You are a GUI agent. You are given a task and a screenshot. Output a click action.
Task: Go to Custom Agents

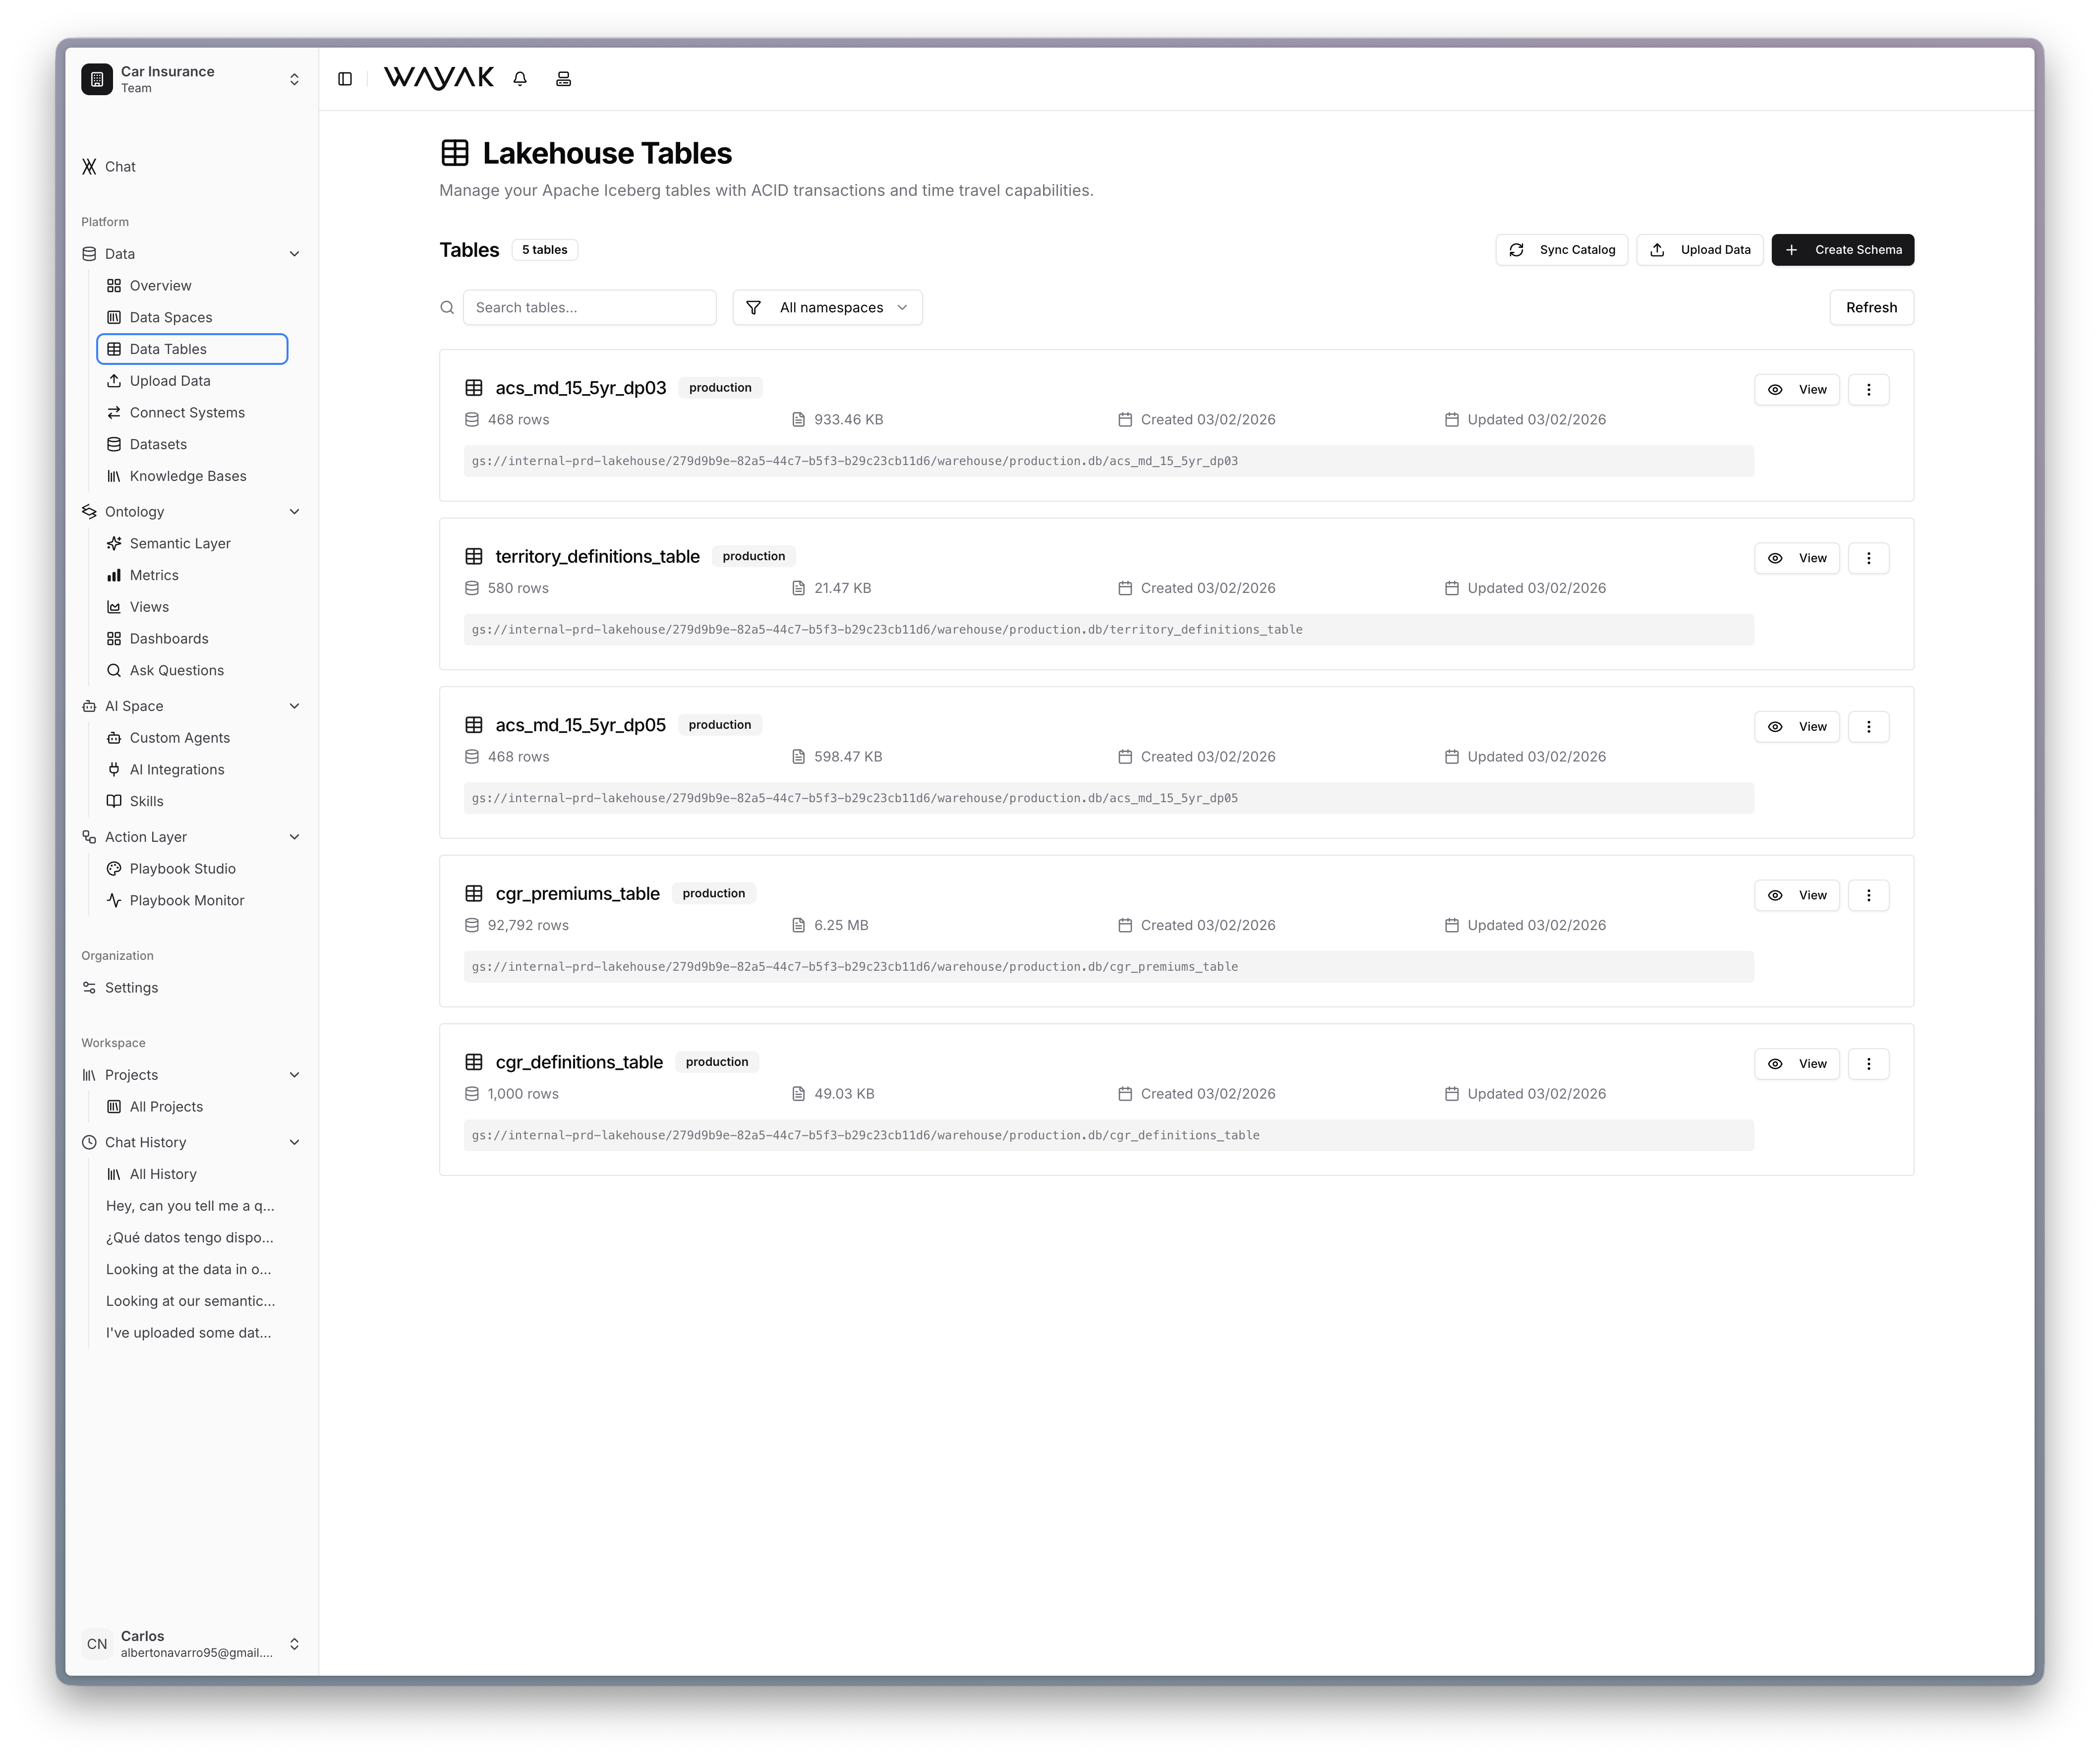coord(192,738)
